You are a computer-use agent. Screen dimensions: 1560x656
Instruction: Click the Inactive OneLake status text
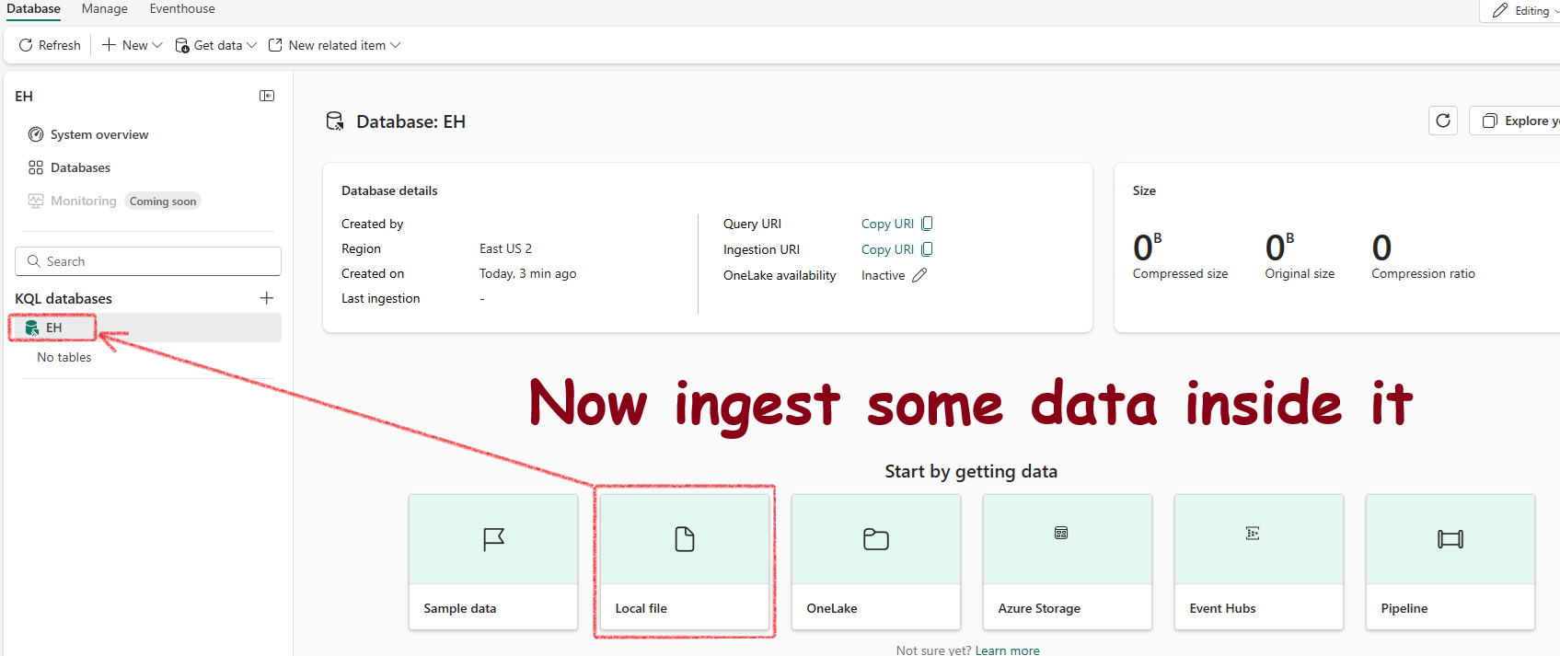884,275
